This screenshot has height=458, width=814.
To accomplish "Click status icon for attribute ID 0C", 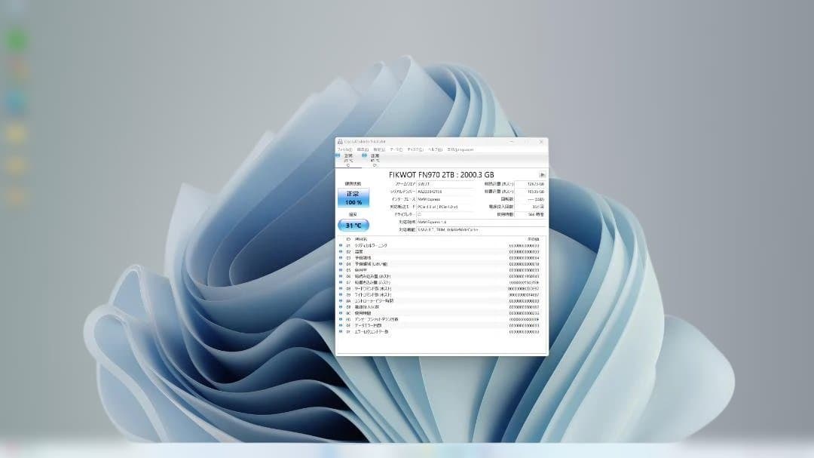I will [341, 312].
